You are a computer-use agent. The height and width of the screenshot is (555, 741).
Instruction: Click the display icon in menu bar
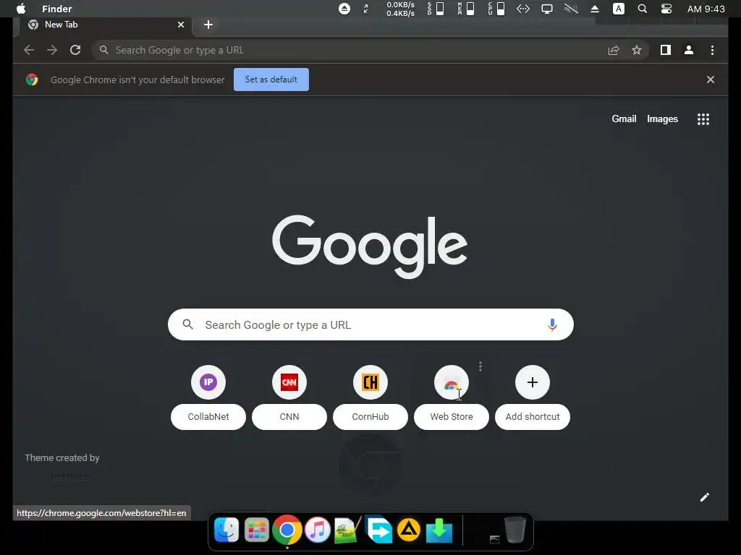click(547, 9)
